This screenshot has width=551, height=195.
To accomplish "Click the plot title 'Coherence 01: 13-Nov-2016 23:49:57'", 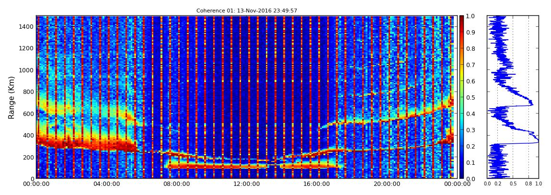I will (x=247, y=11).
